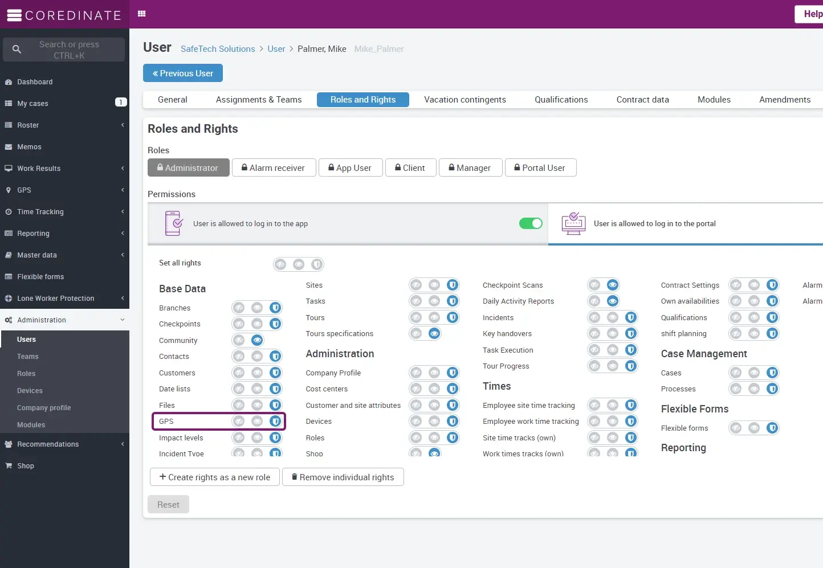Click the hamburger menu icon beside Coredinate logo
This screenshot has width=823, height=568.
(14, 15)
